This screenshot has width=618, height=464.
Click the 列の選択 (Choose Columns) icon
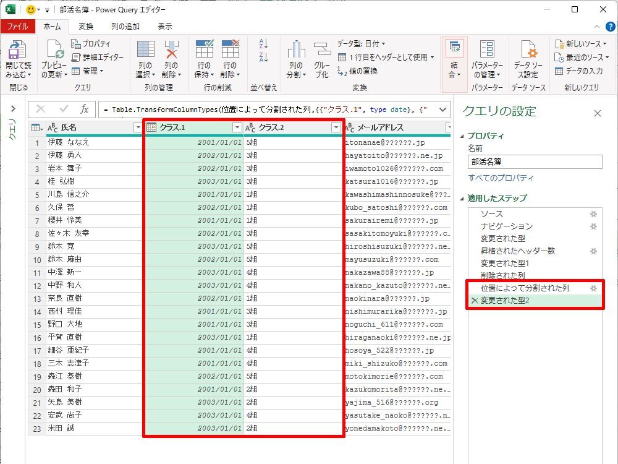pos(145,51)
